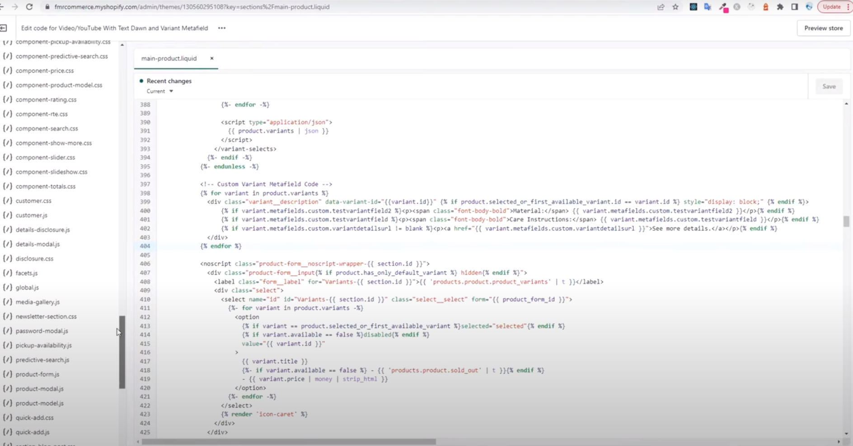Screen dimensions: 853x446
Task: Click the 'Custom Variant Metafield Code' comment line
Action: [266, 184]
